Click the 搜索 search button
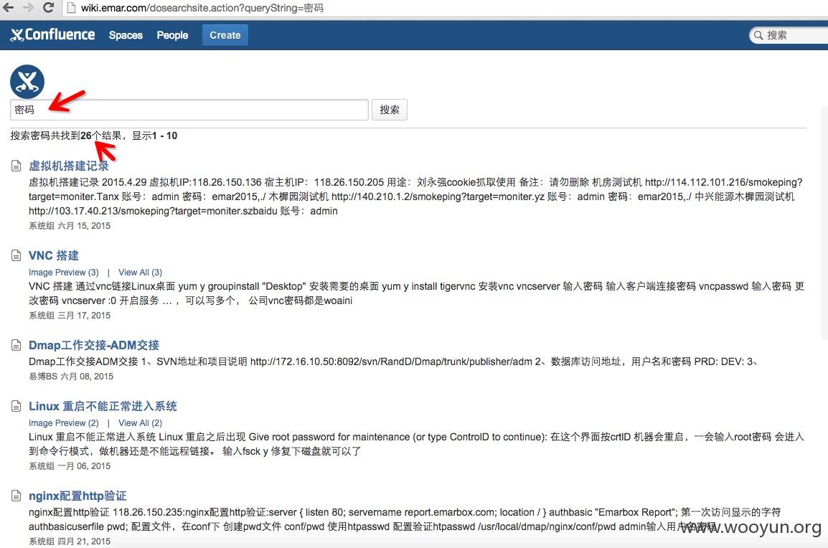 pyautogui.click(x=389, y=110)
